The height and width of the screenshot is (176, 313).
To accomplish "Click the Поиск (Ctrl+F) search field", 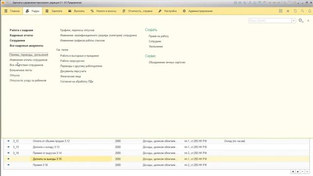I will 270,21.
